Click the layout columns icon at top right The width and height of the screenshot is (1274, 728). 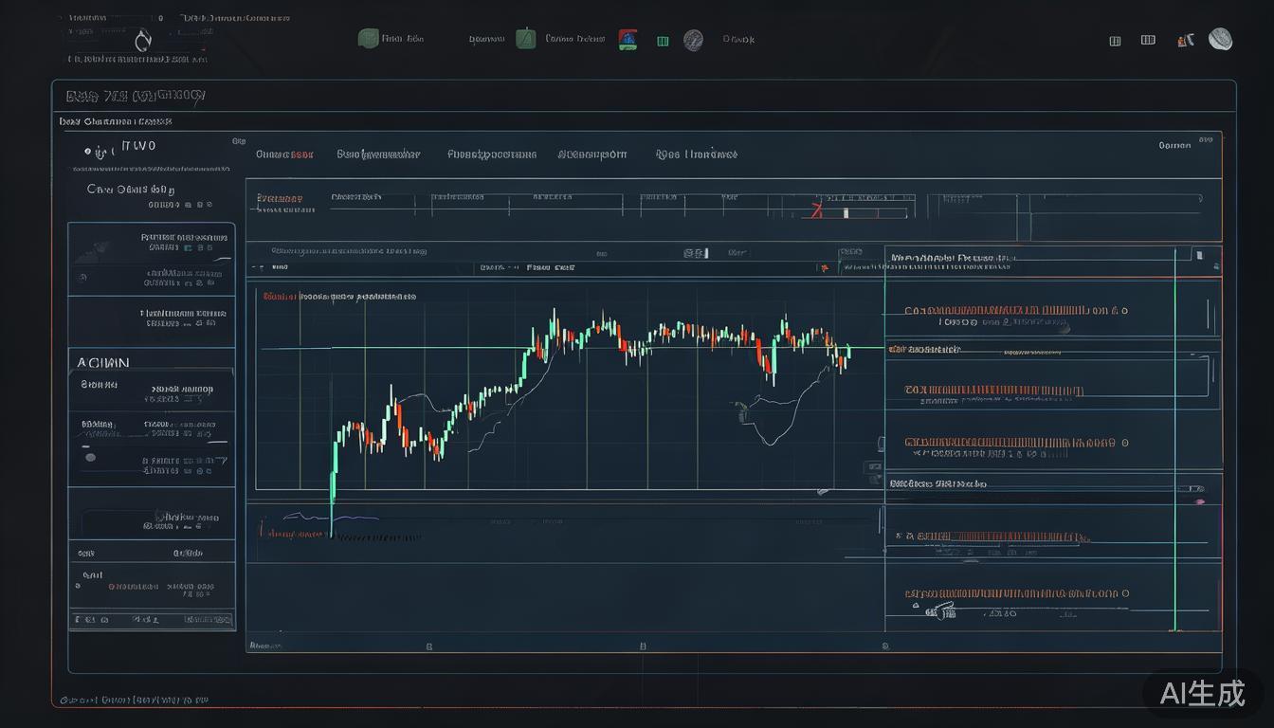pyautogui.click(x=1148, y=40)
